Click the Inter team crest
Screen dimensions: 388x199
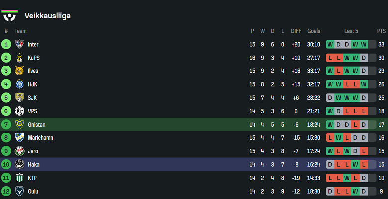click(x=20, y=44)
